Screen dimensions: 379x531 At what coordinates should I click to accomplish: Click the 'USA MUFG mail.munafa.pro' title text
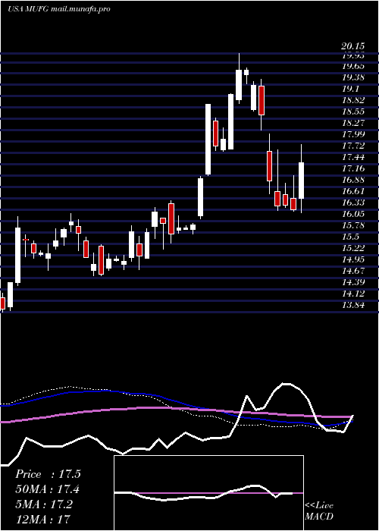(x=59, y=9)
